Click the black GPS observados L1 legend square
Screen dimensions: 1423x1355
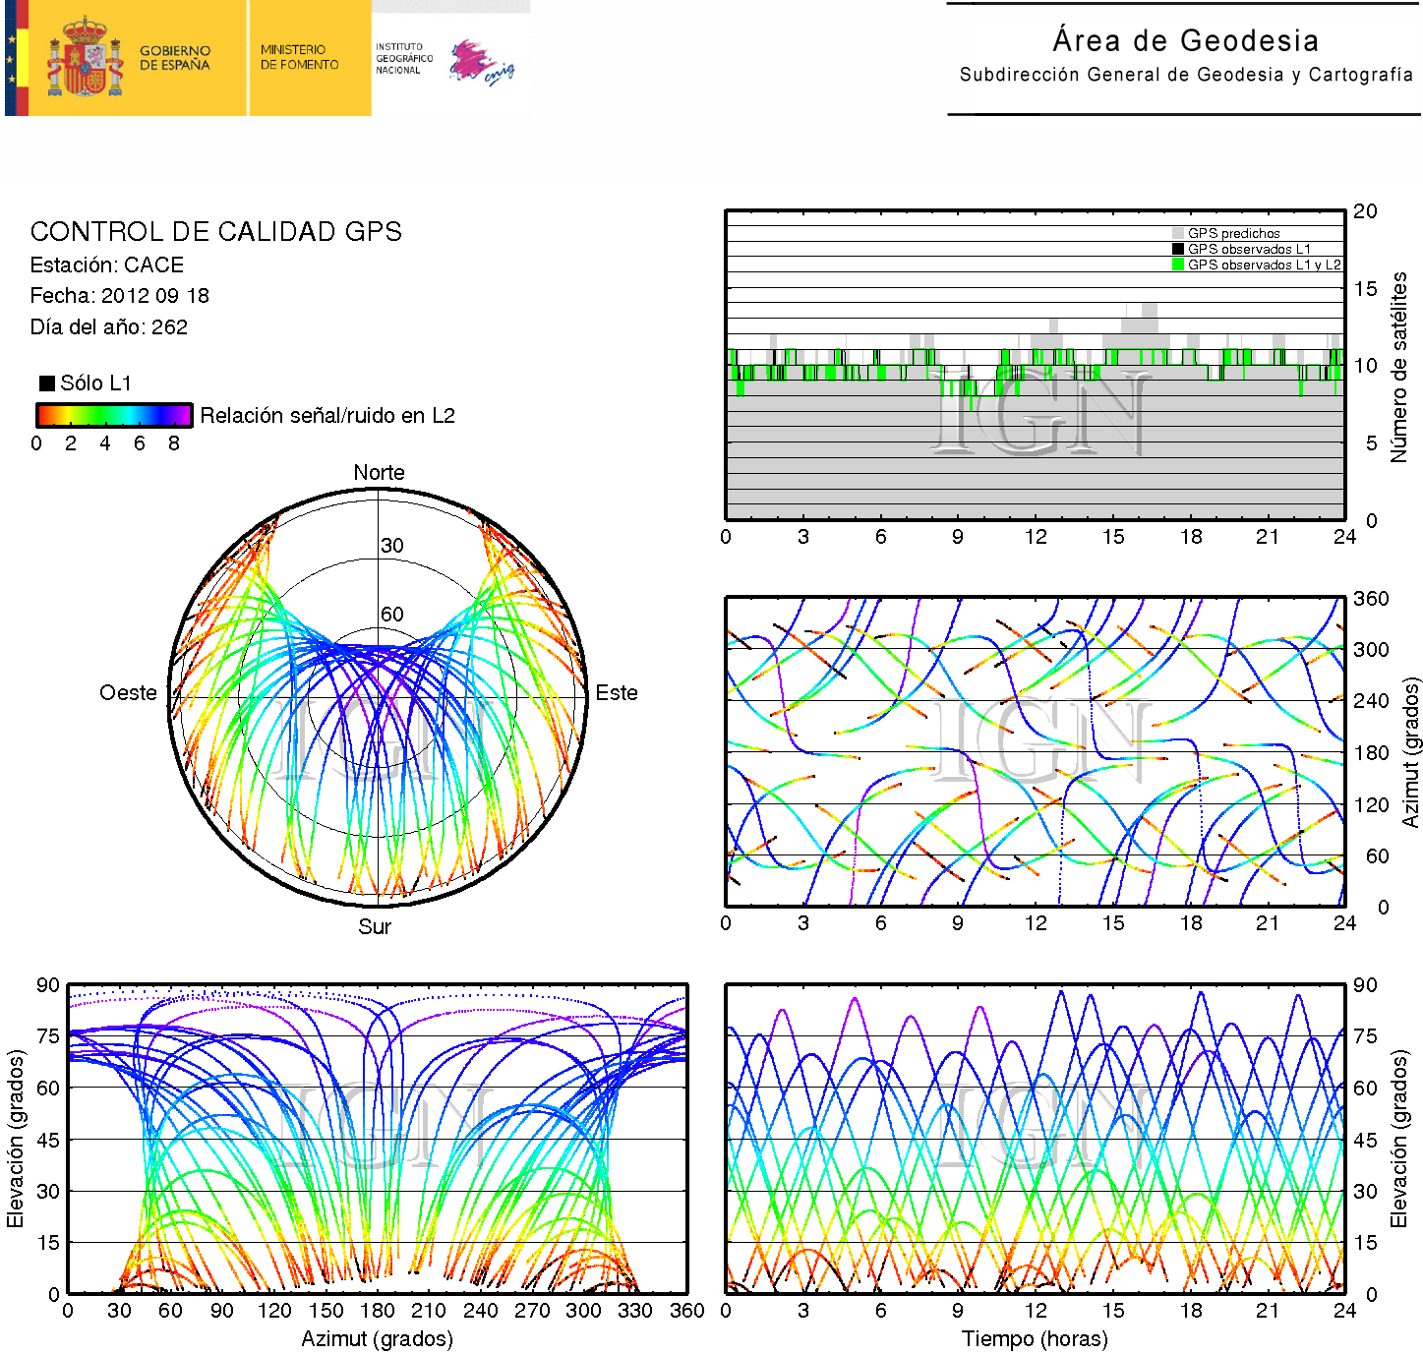(1178, 250)
